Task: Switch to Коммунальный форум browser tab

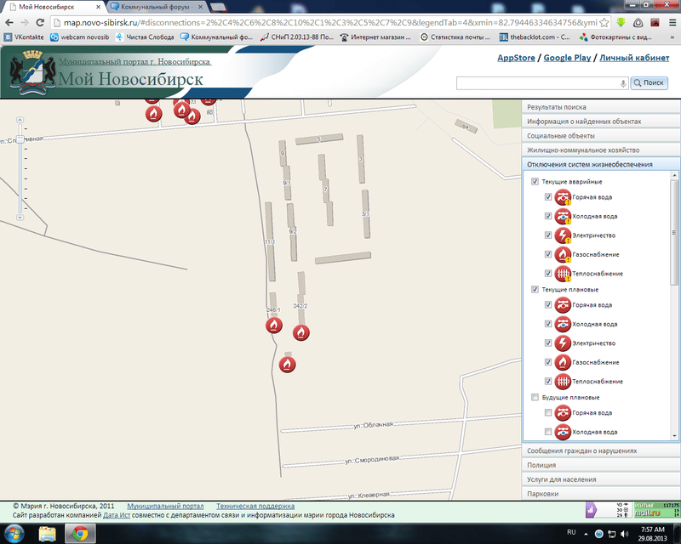Action: pos(157,7)
